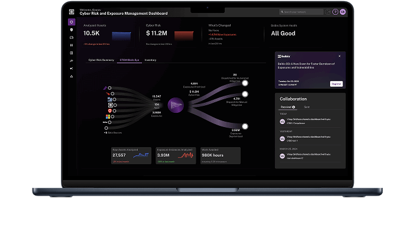Open the menu icon at top left

point(72,12)
